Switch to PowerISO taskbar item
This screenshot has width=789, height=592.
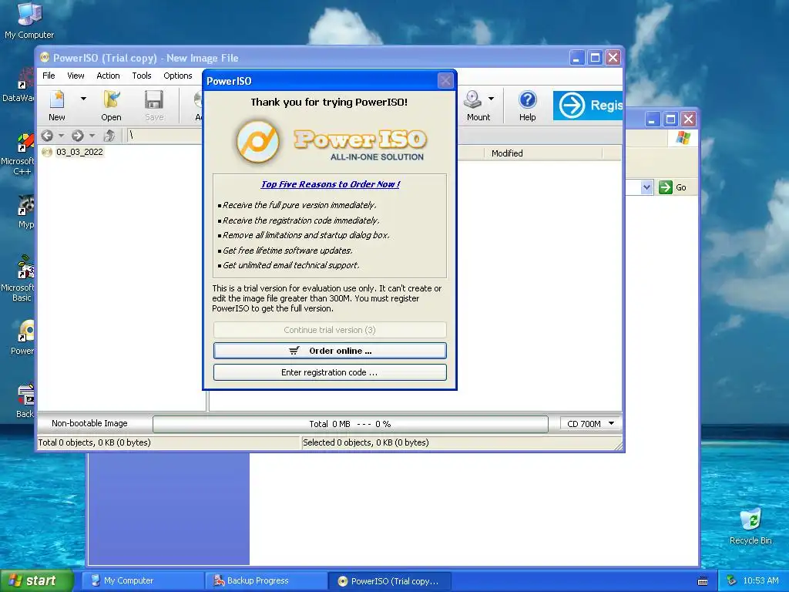[x=389, y=580]
